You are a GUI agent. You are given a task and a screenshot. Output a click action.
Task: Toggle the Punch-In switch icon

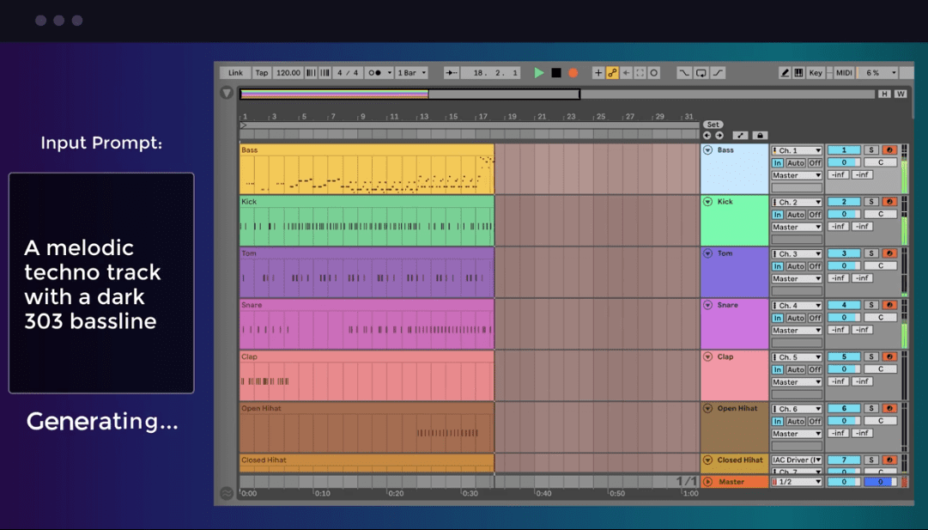(684, 73)
